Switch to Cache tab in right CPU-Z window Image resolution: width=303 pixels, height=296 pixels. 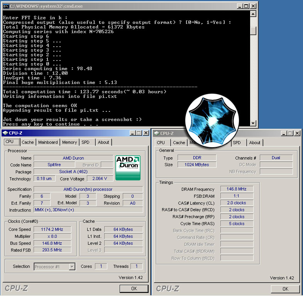pyautogui.click(x=179, y=143)
